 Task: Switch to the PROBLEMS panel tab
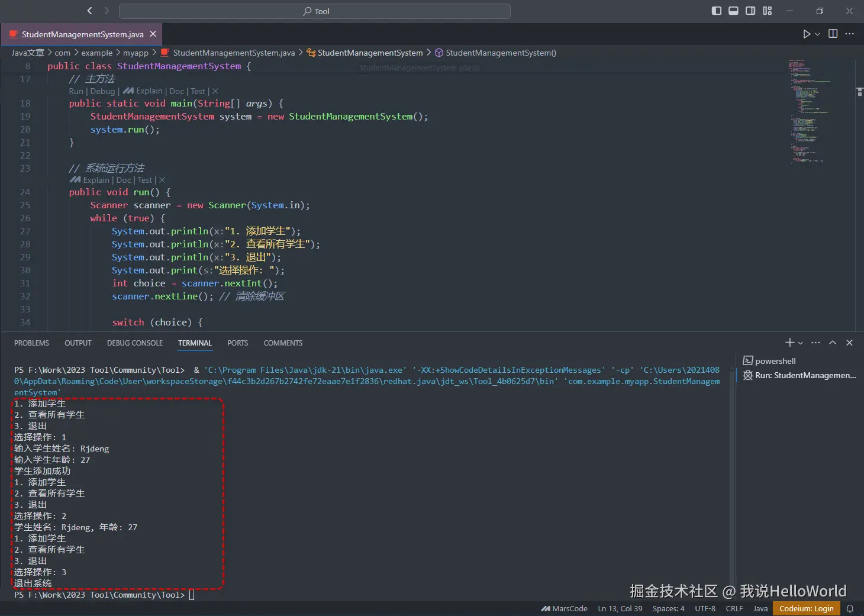coord(31,343)
